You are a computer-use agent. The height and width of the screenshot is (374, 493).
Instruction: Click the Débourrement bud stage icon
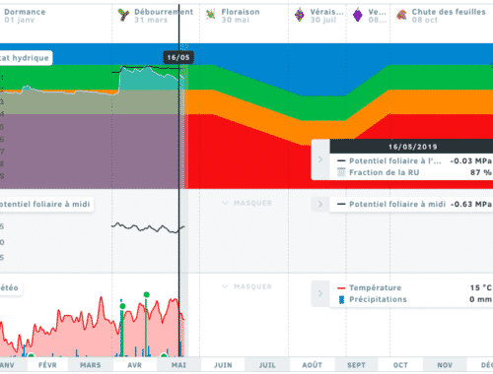click(x=123, y=15)
